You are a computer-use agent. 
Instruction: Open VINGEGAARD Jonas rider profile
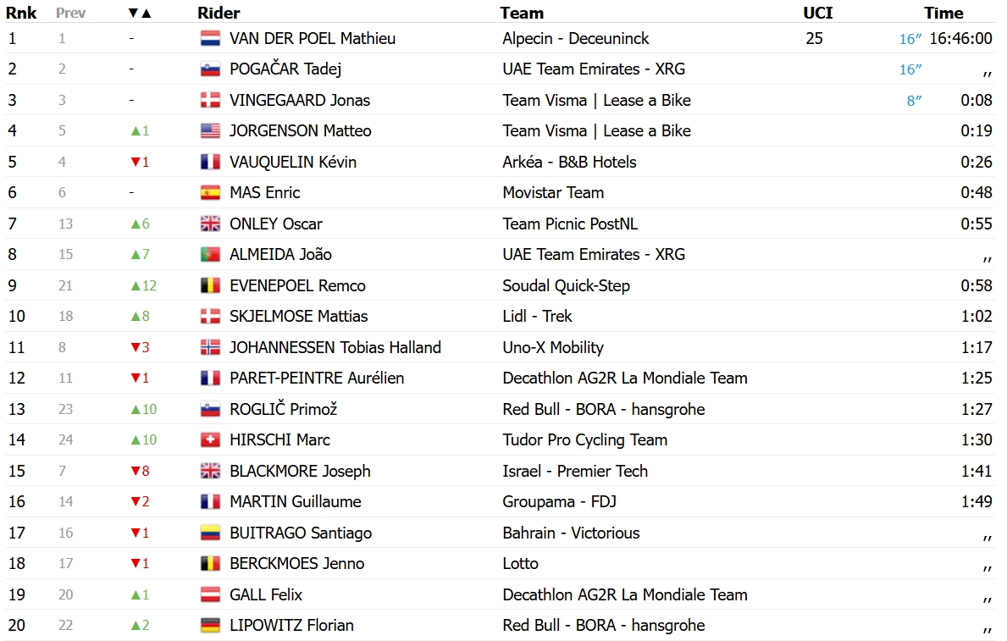(300, 100)
